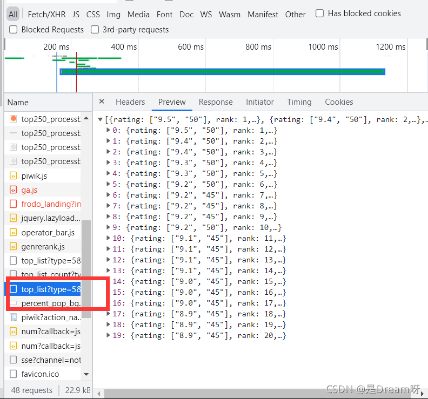Expand JSON item 9 with rank 10
428x399 pixels.
click(109, 227)
